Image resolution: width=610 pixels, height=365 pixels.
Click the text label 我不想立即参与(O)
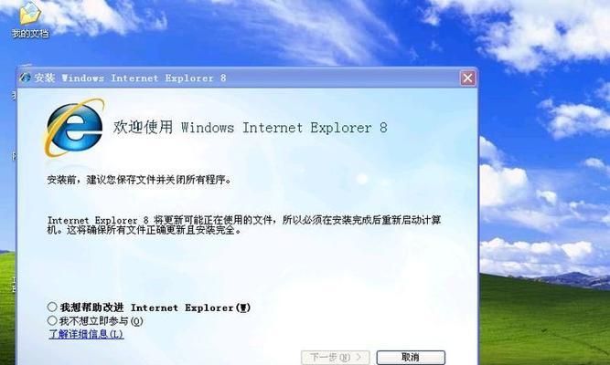[x=102, y=320]
